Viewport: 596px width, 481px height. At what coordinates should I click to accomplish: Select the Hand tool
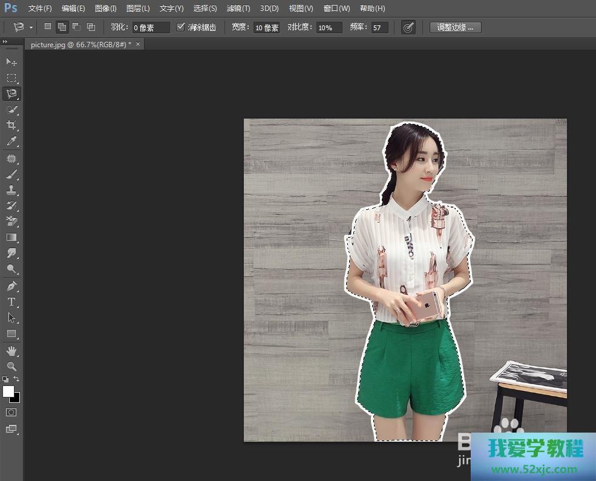(x=11, y=351)
